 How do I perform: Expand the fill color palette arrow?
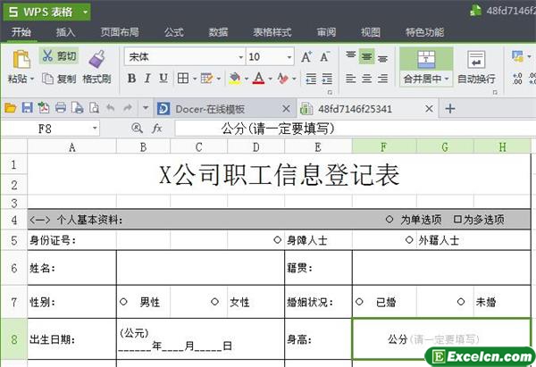tap(247, 79)
